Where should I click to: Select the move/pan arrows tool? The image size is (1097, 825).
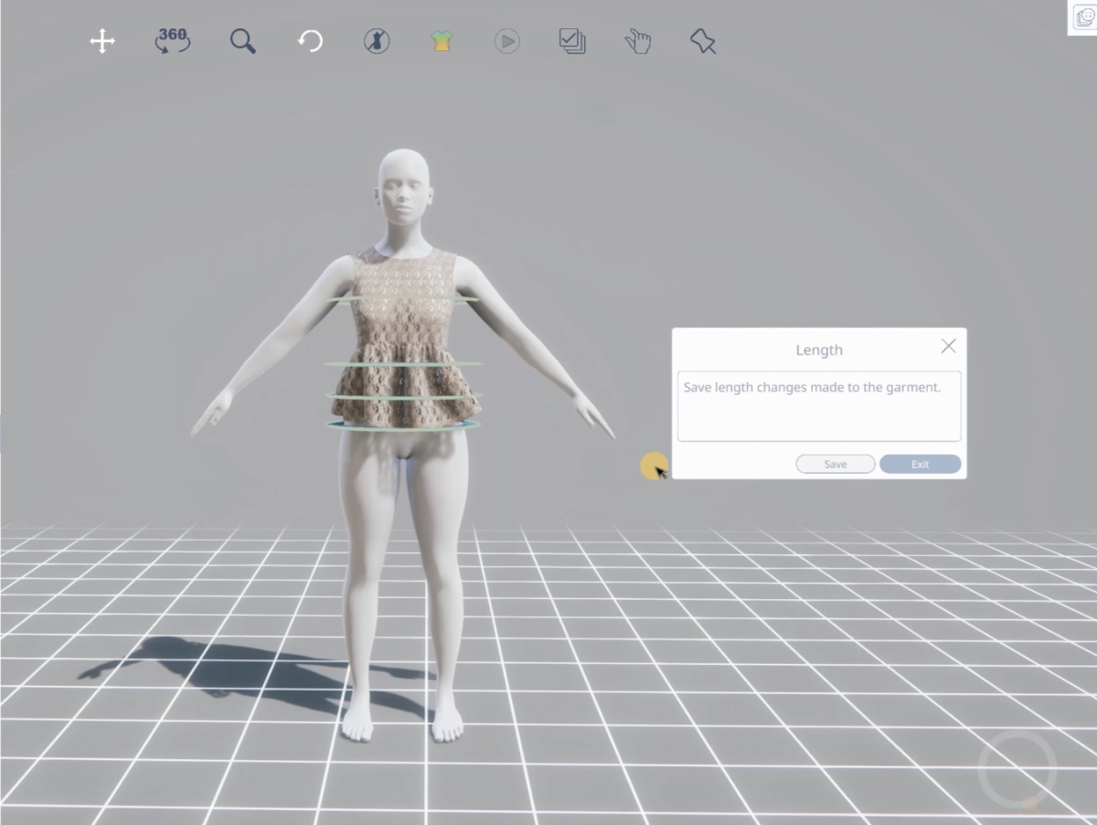[101, 41]
